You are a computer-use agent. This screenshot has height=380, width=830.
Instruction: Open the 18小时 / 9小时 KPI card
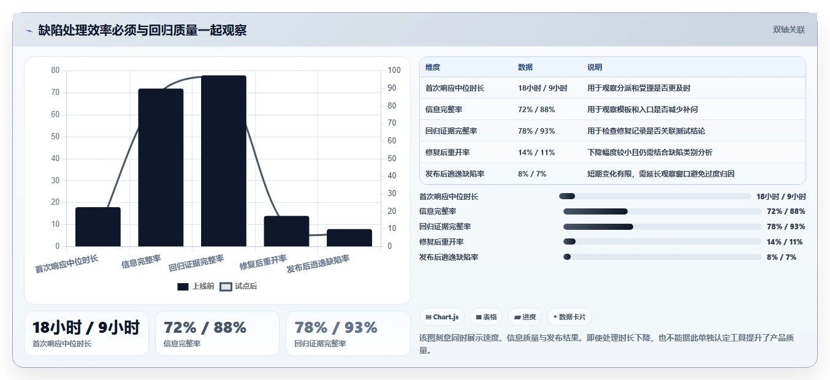[x=86, y=333]
